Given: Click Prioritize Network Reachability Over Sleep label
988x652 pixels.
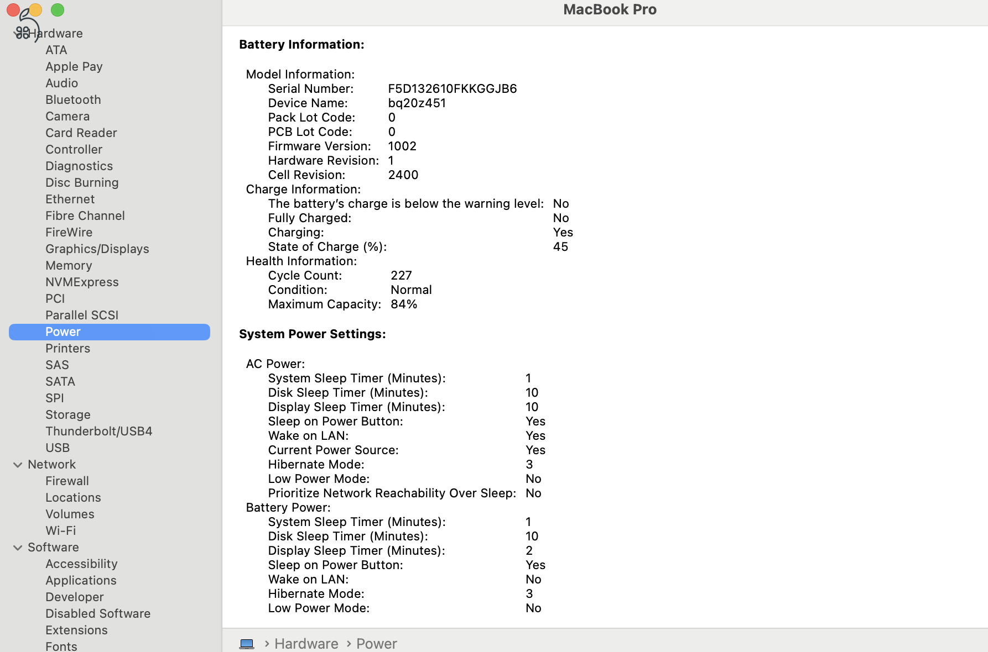Looking at the screenshot, I should (392, 493).
